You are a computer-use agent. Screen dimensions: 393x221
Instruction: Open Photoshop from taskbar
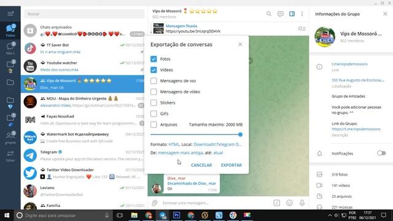coord(176,215)
